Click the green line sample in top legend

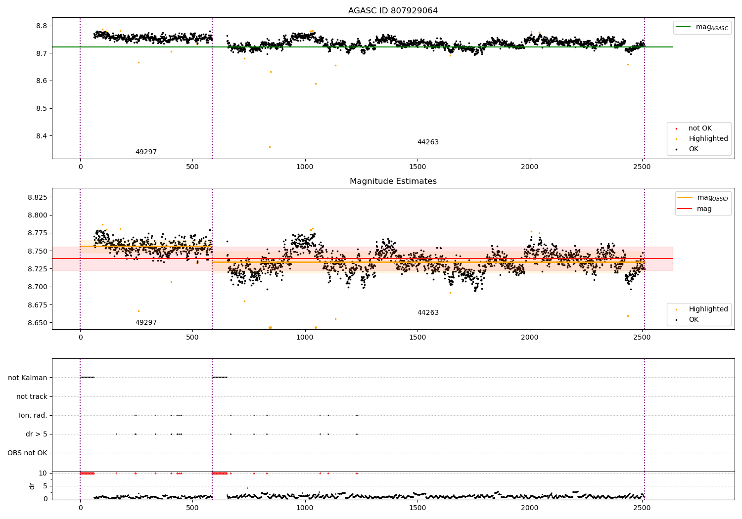683,27
